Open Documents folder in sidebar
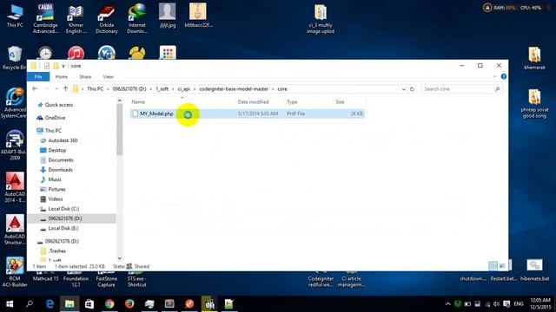Viewport: 556px width, 312px height. 61,159
